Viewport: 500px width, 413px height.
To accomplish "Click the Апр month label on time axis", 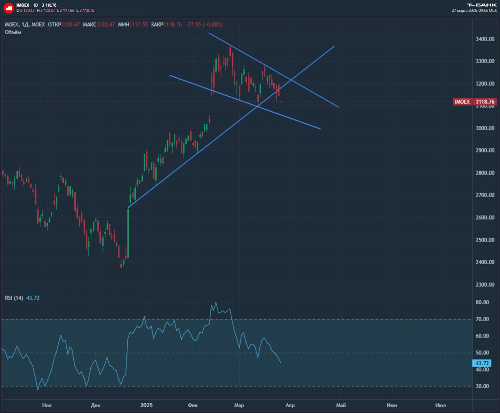I will coord(290,405).
